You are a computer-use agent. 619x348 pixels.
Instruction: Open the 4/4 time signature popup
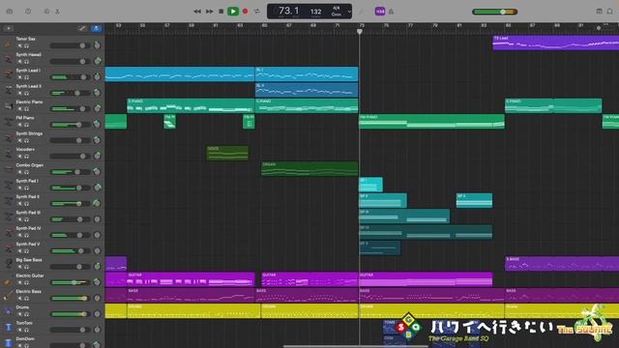[x=337, y=8]
